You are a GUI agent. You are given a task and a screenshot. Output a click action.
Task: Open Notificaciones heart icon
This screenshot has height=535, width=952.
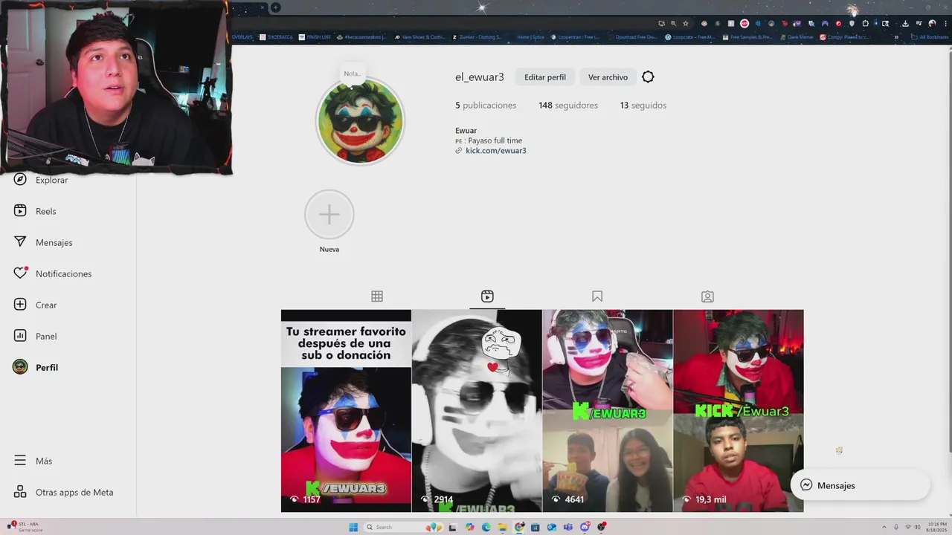[20, 273]
